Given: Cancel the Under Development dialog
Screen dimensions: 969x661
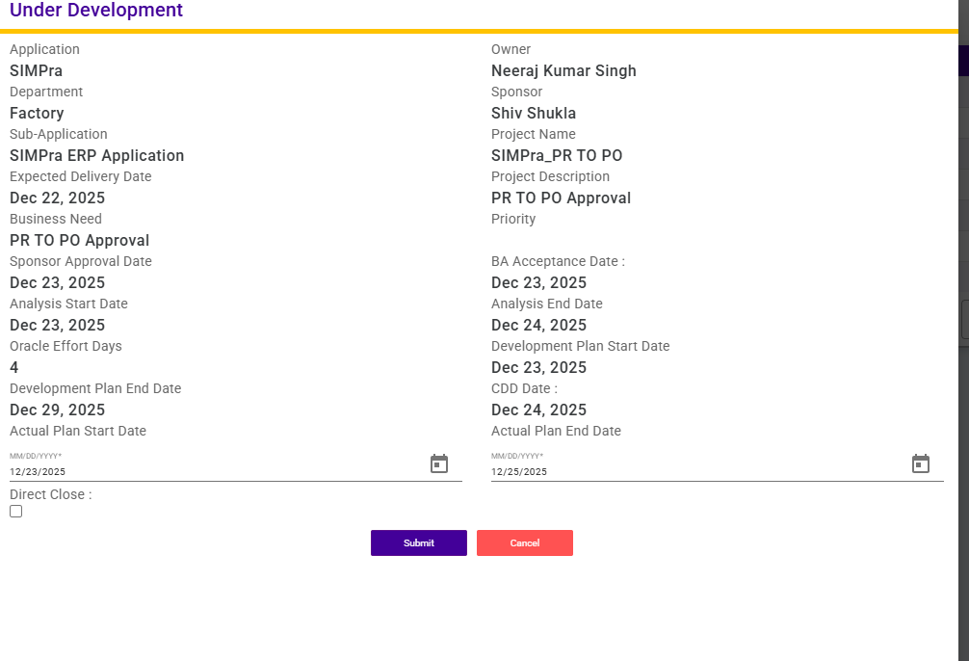Looking at the screenshot, I should click(525, 543).
